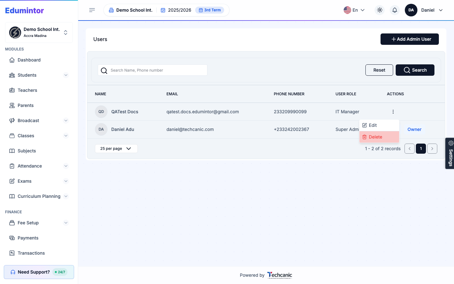Click the QD avatar for QATest Docs
The image size is (454, 284).
[101, 112]
